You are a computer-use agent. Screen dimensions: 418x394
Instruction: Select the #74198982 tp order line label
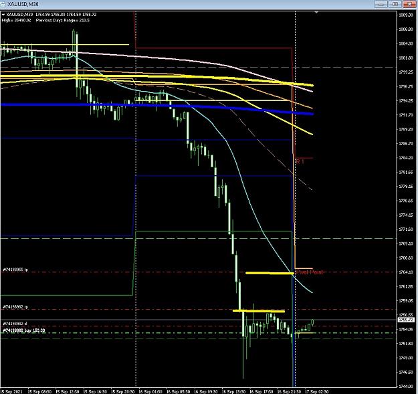click(x=15, y=307)
